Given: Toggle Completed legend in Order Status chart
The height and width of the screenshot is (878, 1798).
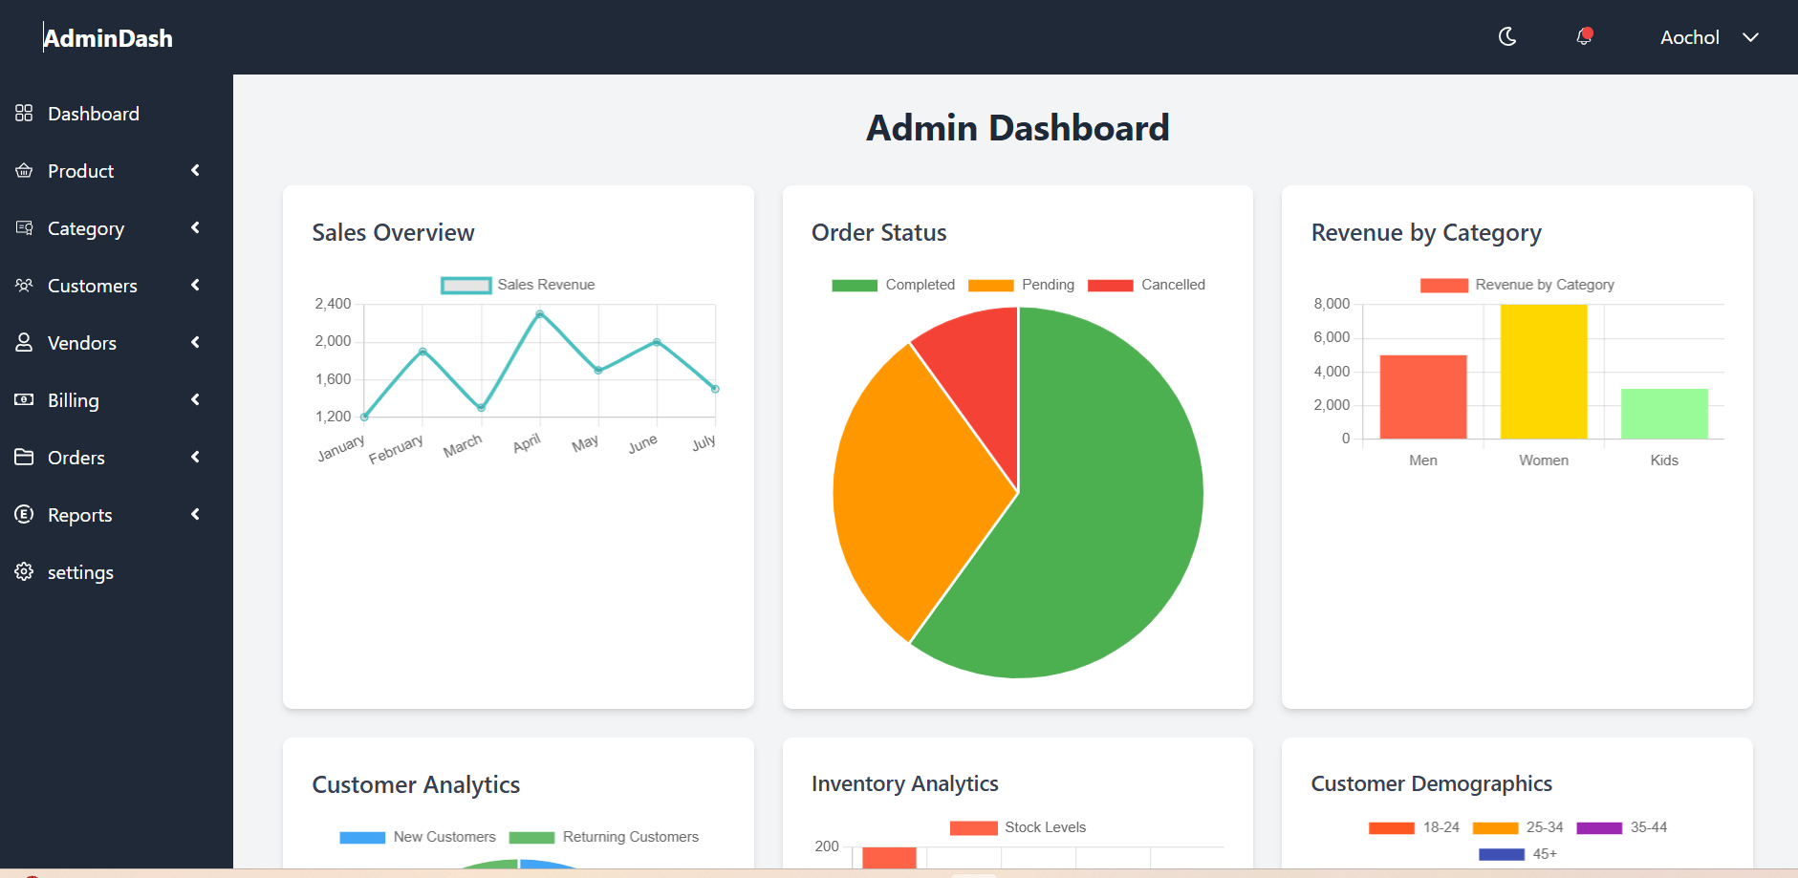Looking at the screenshot, I should (893, 285).
